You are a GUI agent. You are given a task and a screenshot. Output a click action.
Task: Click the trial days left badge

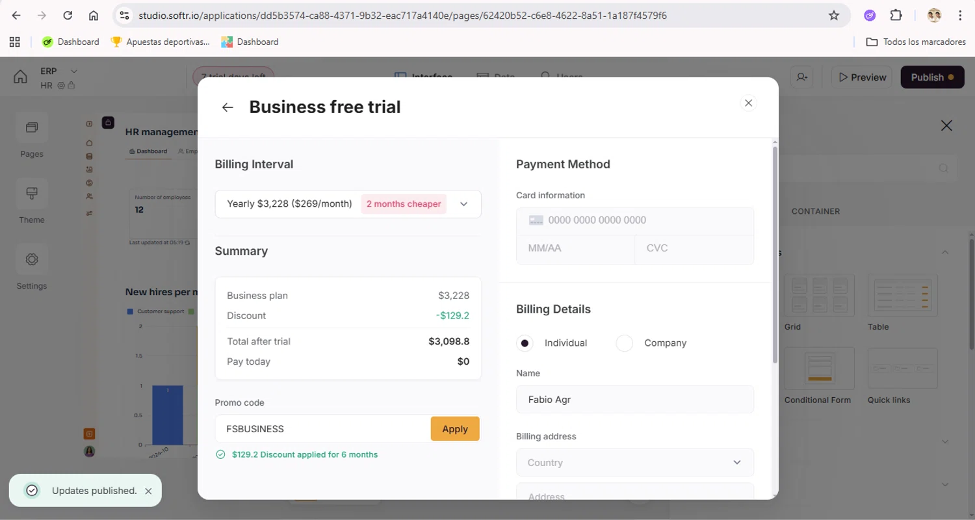233,77
